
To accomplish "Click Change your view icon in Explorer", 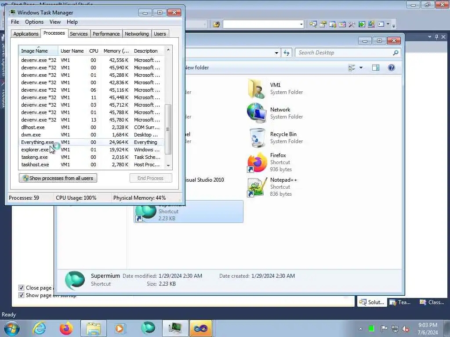I will coord(352,68).
